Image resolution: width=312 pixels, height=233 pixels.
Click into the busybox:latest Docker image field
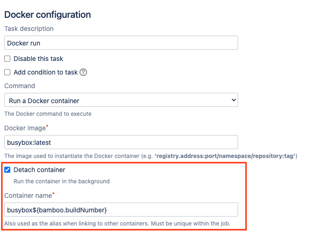click(x=121, y=142)
